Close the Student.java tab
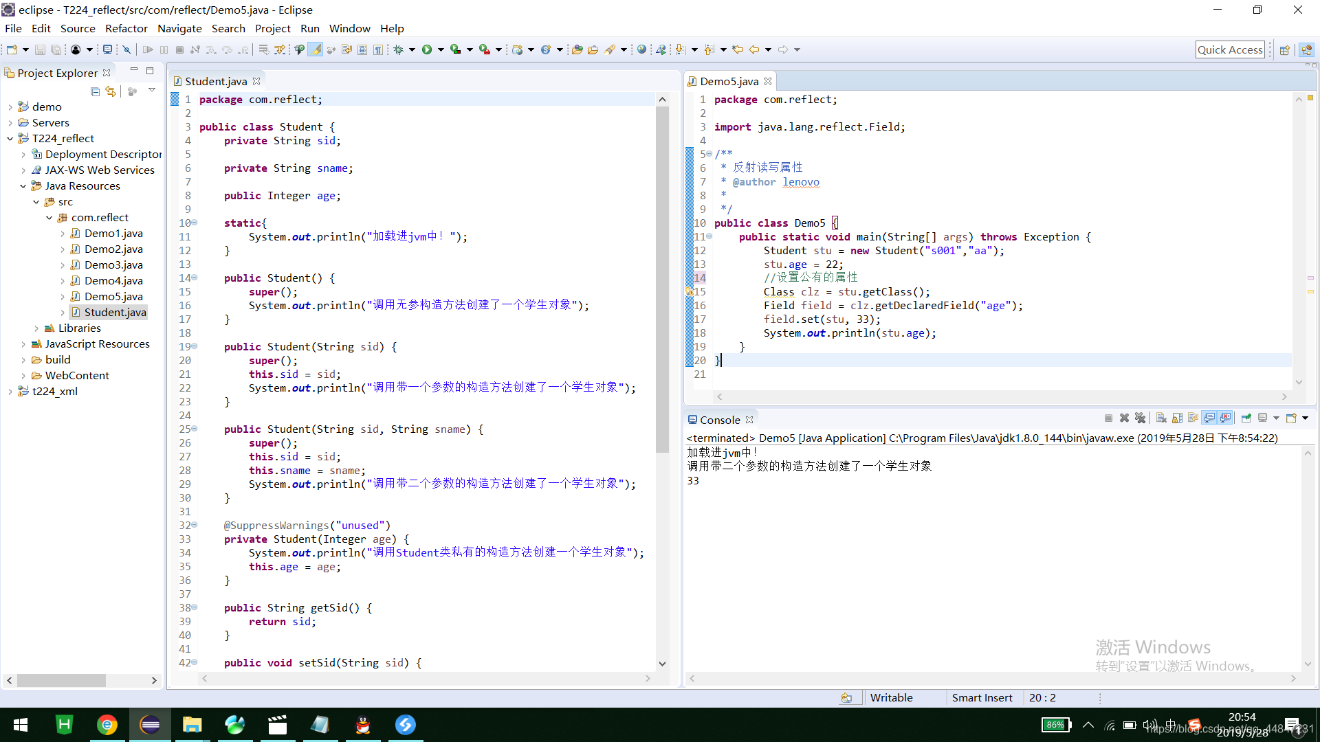Screen dimensions: 1320x742 pos(256,81)
